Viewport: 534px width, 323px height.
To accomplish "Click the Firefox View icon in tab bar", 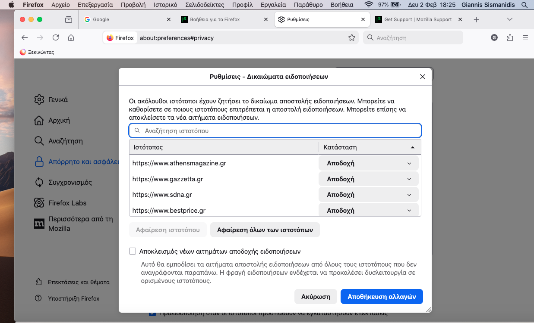I will (68, 20).
